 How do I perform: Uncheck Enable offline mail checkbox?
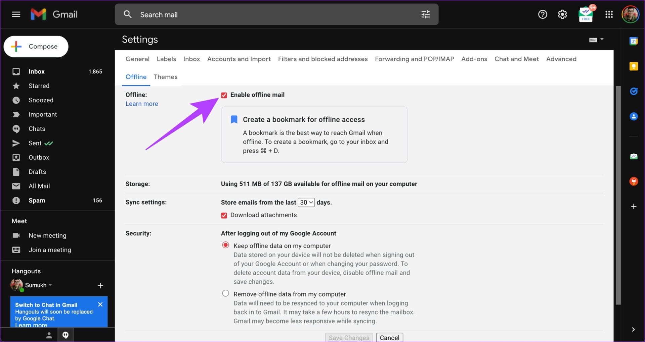point(224,95)
